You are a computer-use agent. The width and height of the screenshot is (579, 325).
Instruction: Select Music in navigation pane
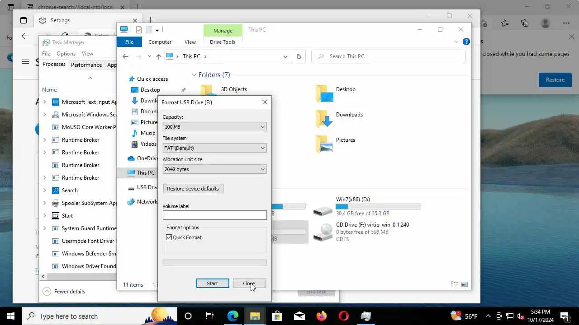click(x=147, y=133)
